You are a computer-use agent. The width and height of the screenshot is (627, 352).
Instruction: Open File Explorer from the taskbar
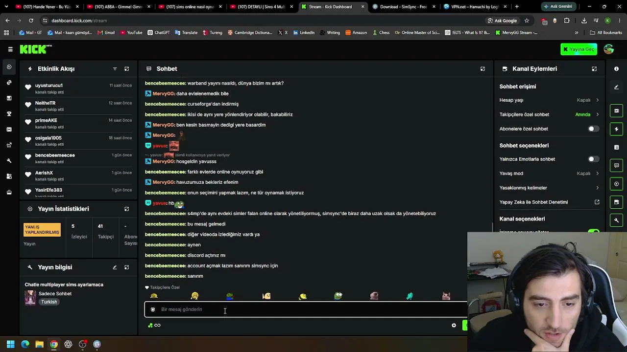pos(40,344)
